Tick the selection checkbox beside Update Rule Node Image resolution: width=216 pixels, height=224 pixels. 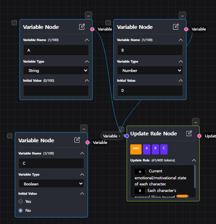click(x=121, y=129)
